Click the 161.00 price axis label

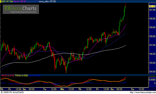pyautogui.click(x=152, y=10)
